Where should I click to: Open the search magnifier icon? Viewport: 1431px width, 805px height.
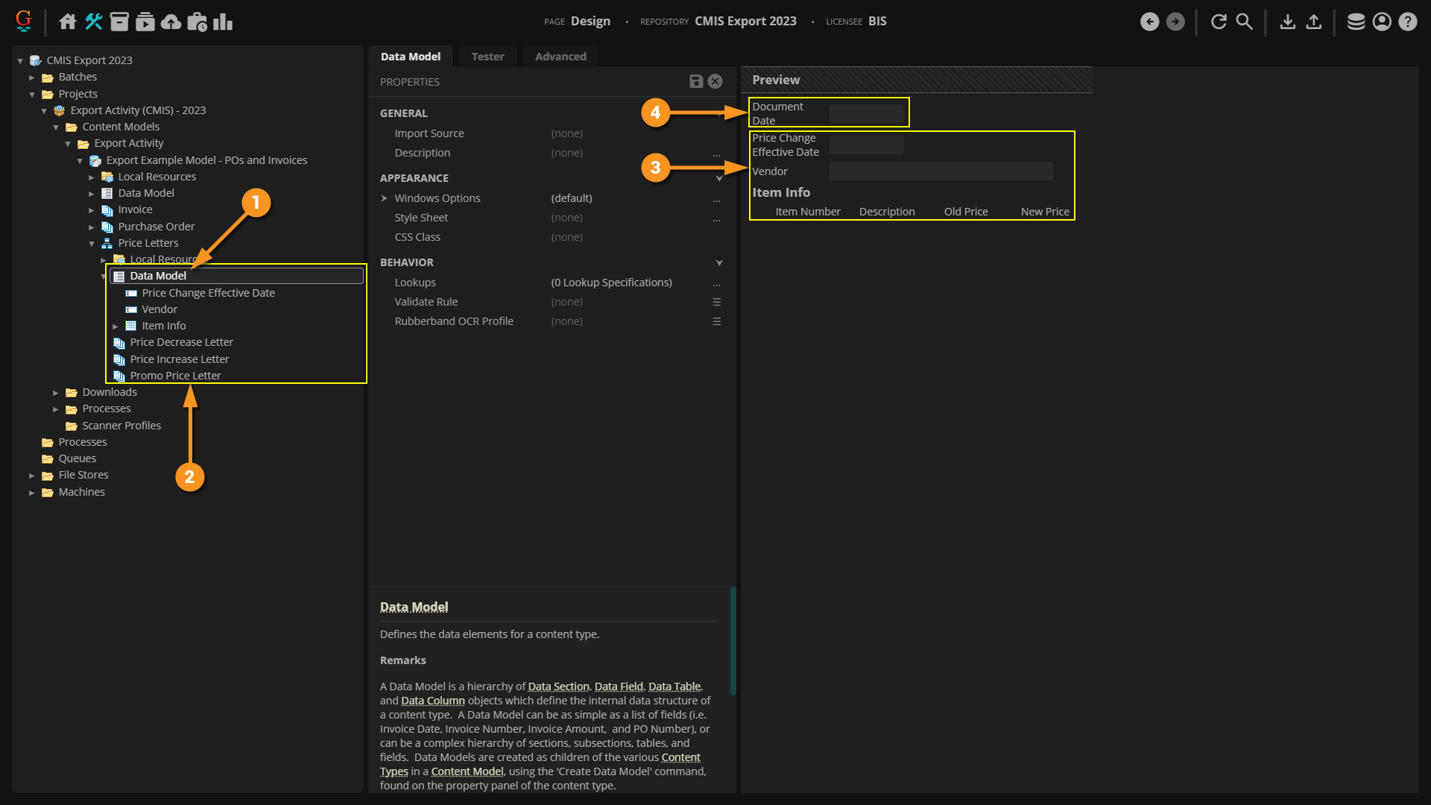pyautogui.click(x=1244, y=22)
